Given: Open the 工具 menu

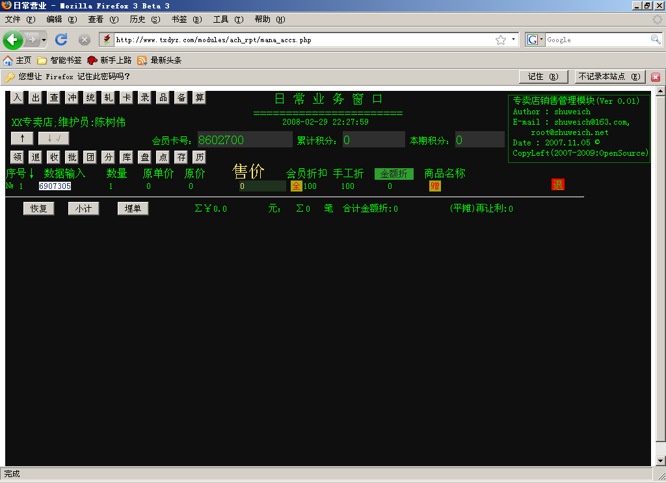Looking at the screenshot, I should click(228, 19).
